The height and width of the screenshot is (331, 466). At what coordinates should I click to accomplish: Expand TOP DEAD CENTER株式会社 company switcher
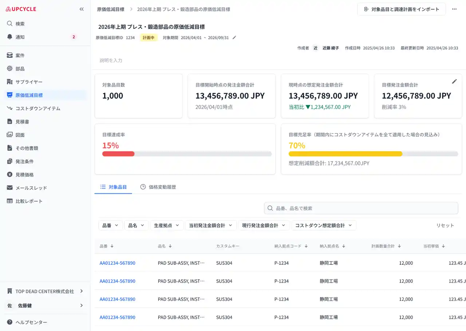[45, 291]
